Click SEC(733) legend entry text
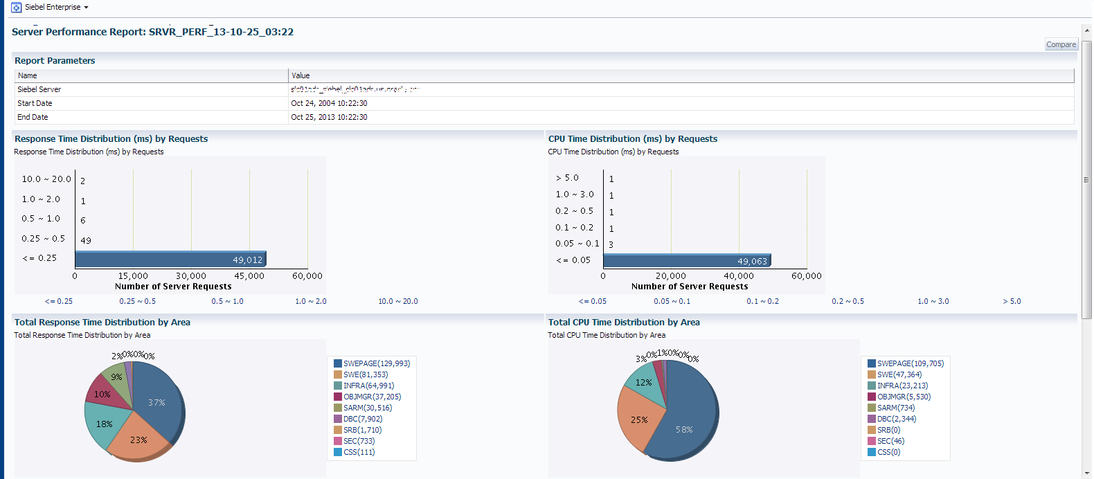The height and width of the screenshot is (479, 1094). [x=359, y=441]
